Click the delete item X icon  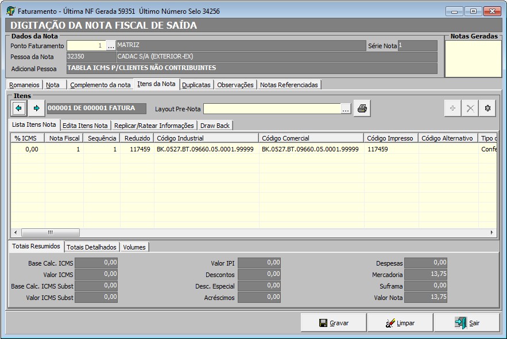470,108
